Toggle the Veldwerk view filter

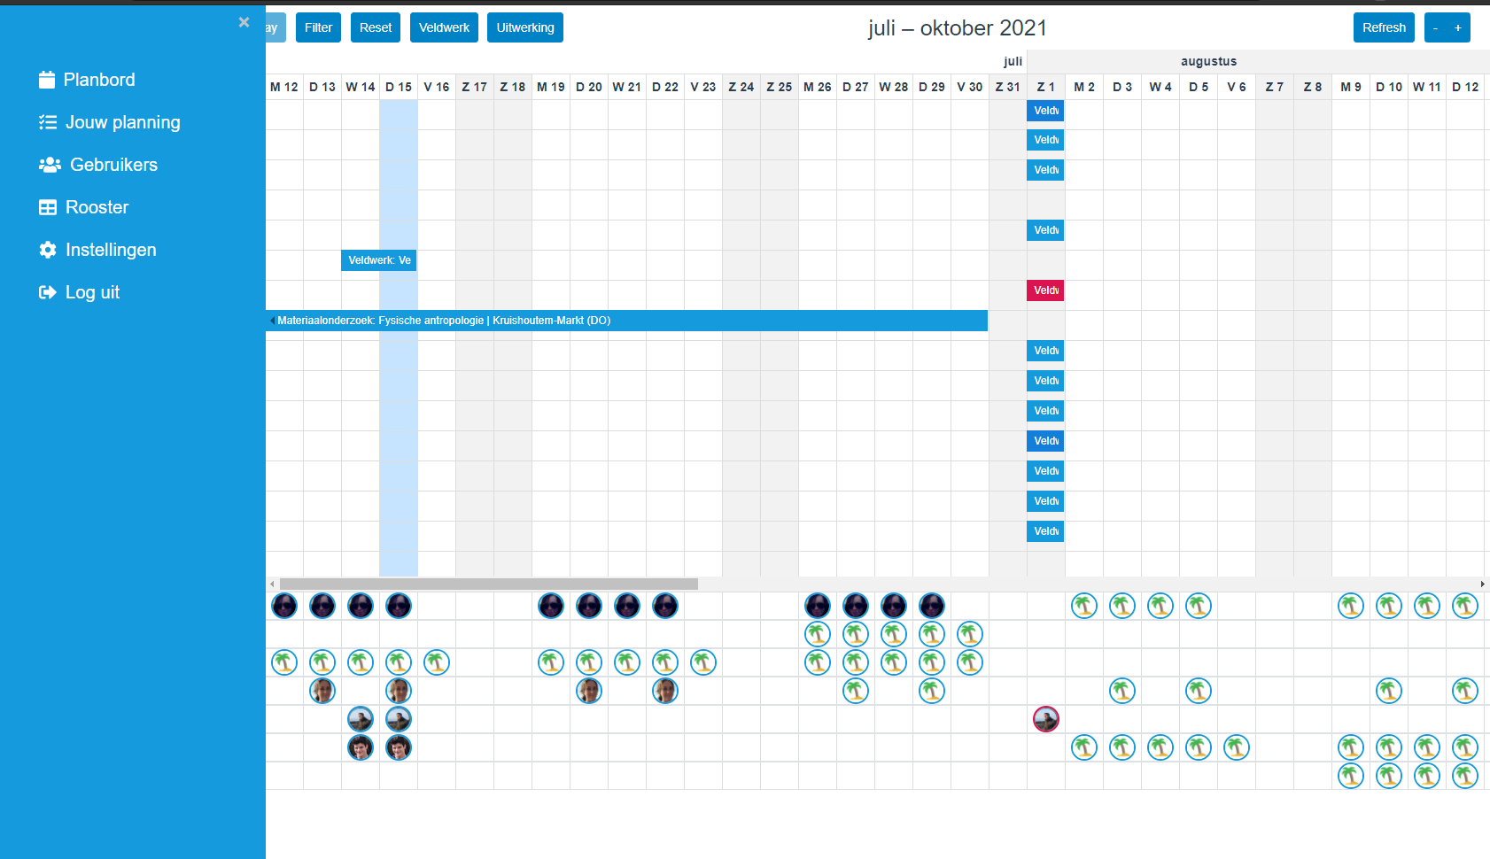[444, 27]
